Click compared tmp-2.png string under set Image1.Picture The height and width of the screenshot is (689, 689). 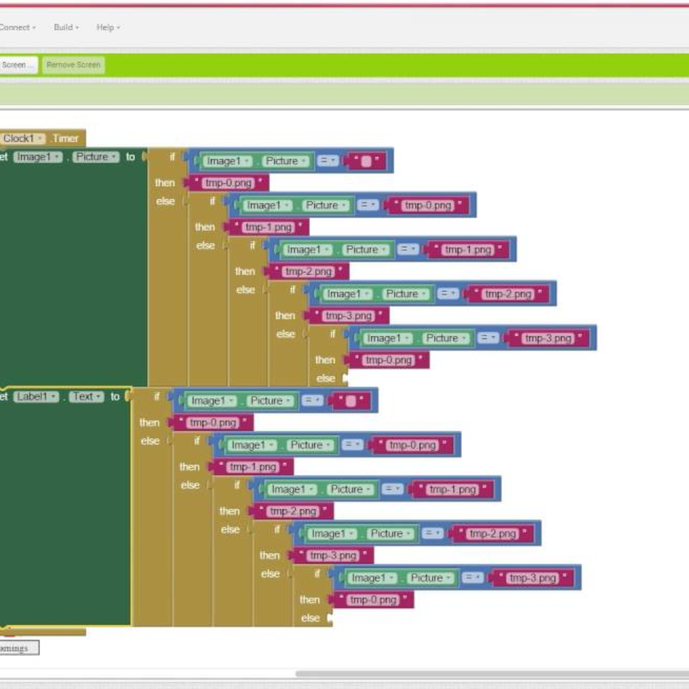pyautogui.click(x=508, y=294)
